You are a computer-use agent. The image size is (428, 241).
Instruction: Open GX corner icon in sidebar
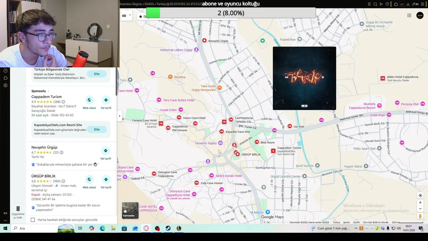(x=5, y=213)
